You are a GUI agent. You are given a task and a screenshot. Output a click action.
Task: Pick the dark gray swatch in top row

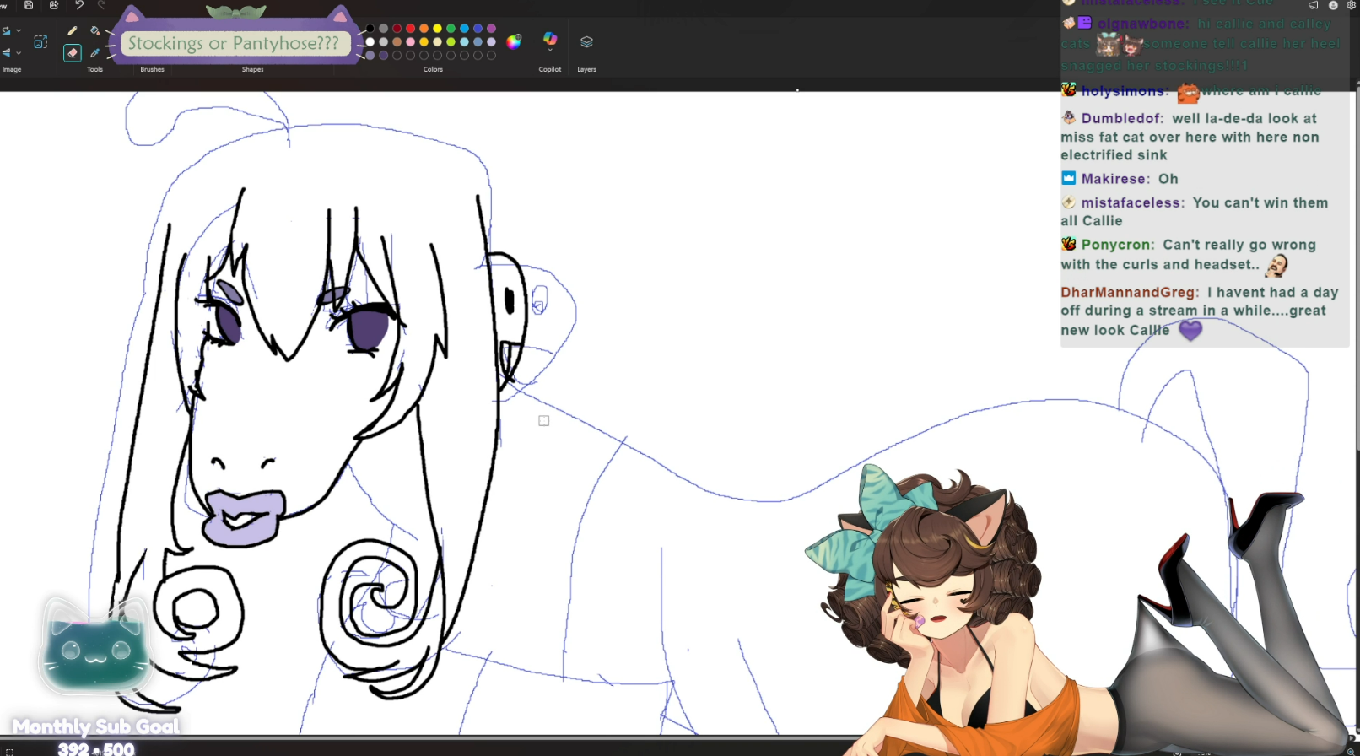pyautogui.click(x=384, y=29)
